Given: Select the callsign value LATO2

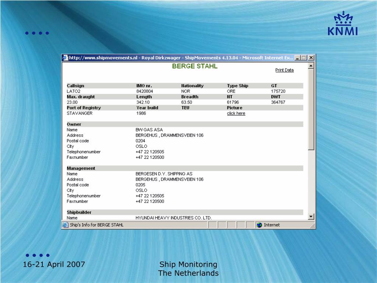Looking at the screenshot, I should pos(74,91).
